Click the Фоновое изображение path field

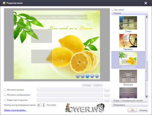pyautogui.click(x=70, y=95)
